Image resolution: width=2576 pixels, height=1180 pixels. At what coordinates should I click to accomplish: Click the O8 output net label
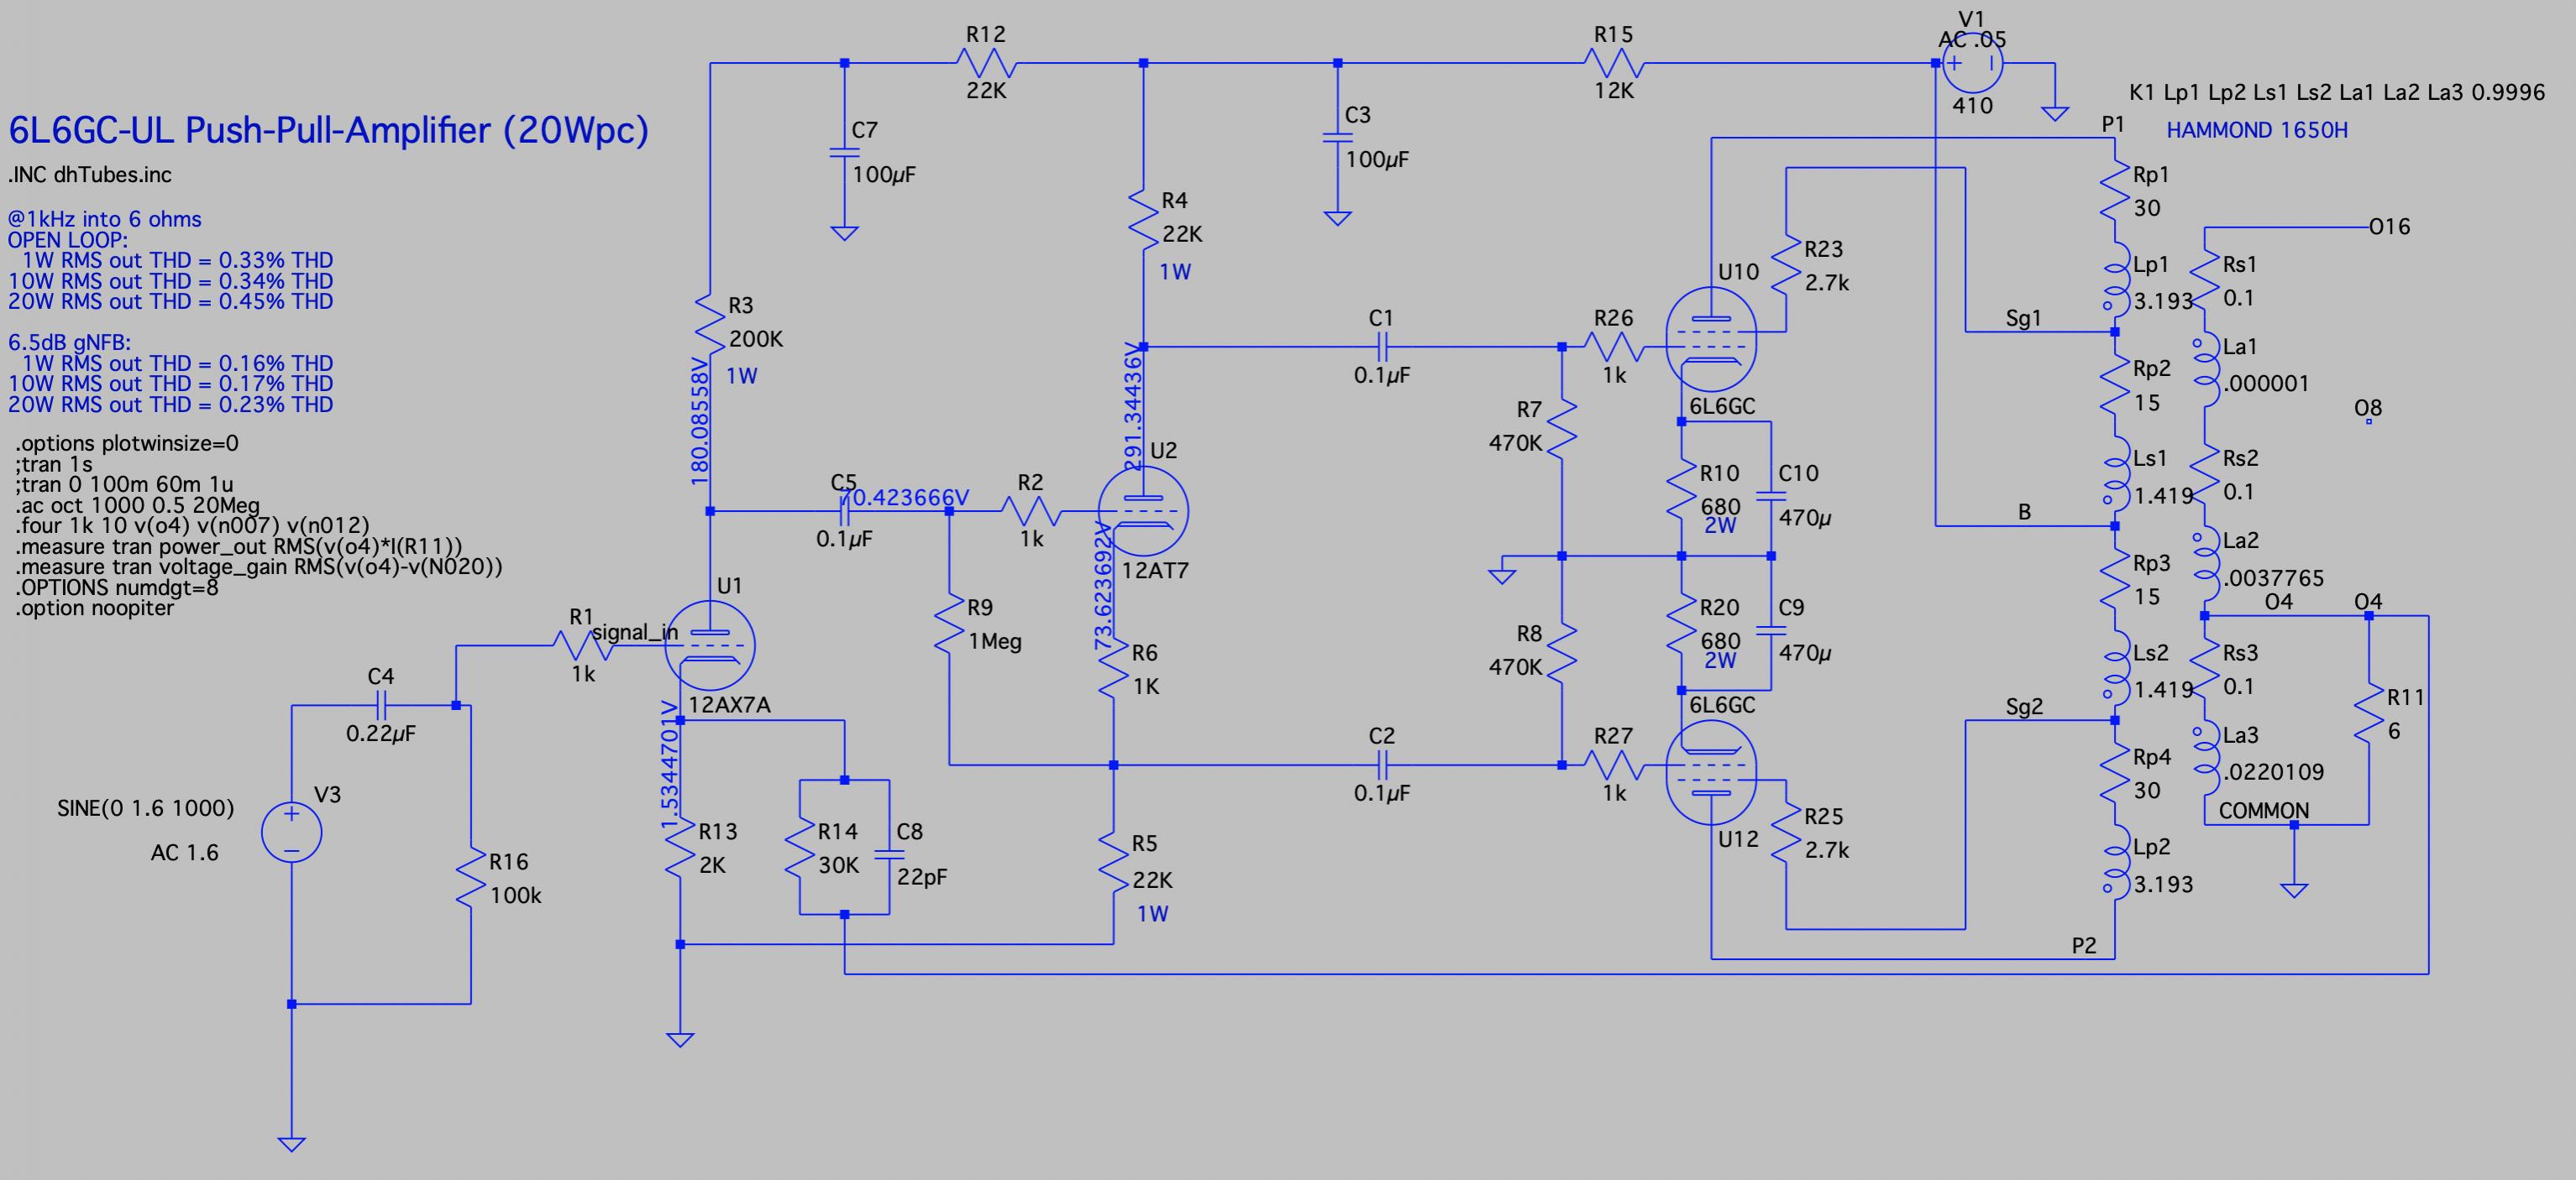coord(2368,408)
